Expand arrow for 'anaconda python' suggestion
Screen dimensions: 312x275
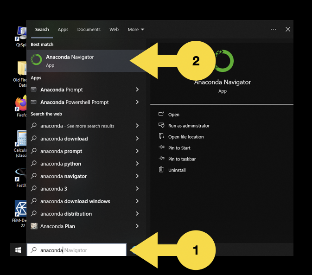pyautogui.click(x=137, y=164)
